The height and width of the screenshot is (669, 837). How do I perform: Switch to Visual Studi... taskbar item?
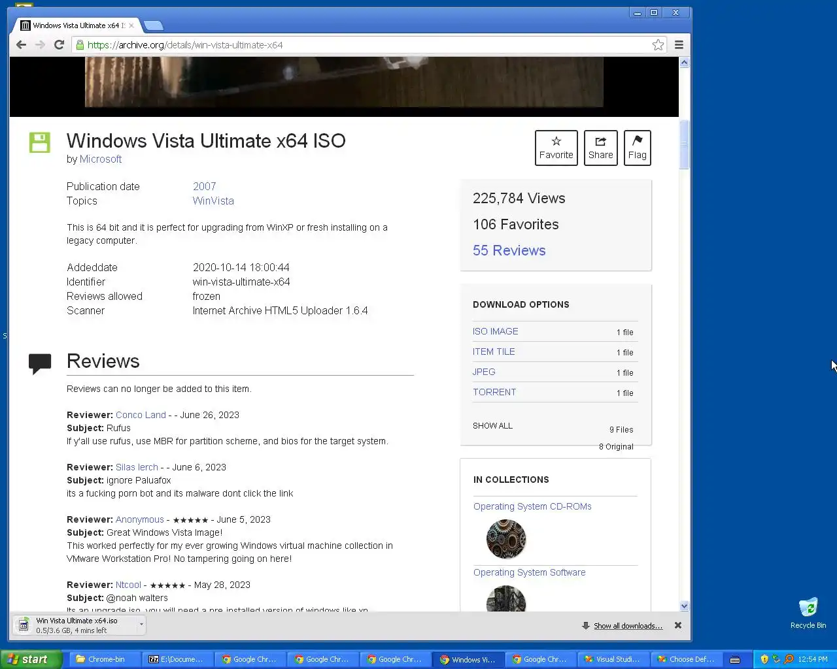pyautogui.click(x=612, y=659)
